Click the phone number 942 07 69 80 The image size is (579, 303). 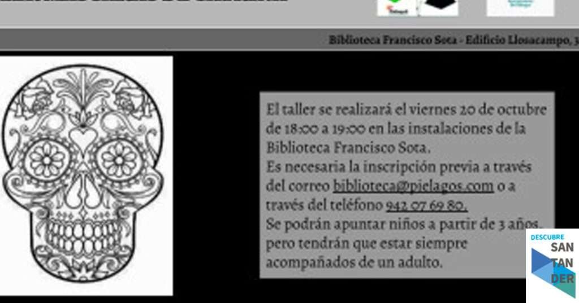[426, 205]
